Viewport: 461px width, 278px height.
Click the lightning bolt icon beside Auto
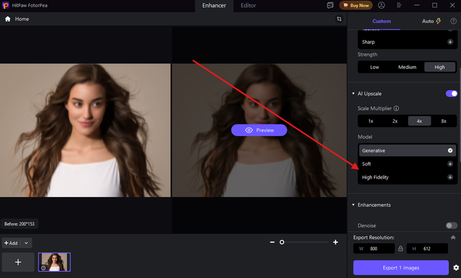tap(438, 21)
